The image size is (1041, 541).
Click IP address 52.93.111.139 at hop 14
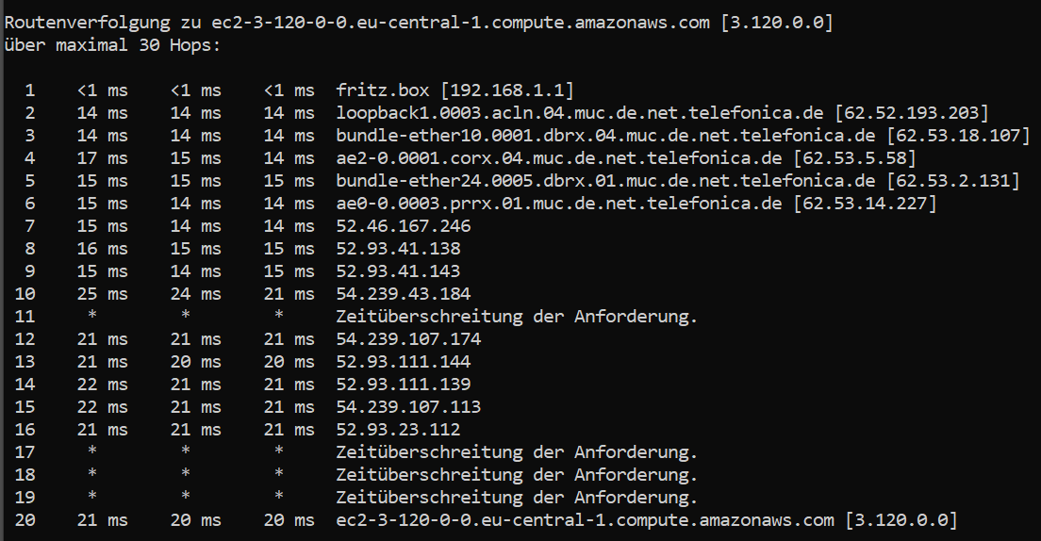403,385
